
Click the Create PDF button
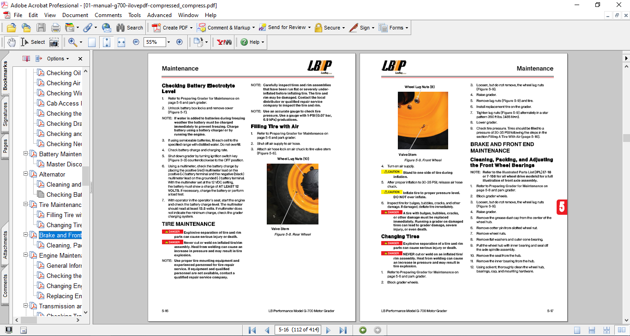pyautogui.click(x=171, y=28)
